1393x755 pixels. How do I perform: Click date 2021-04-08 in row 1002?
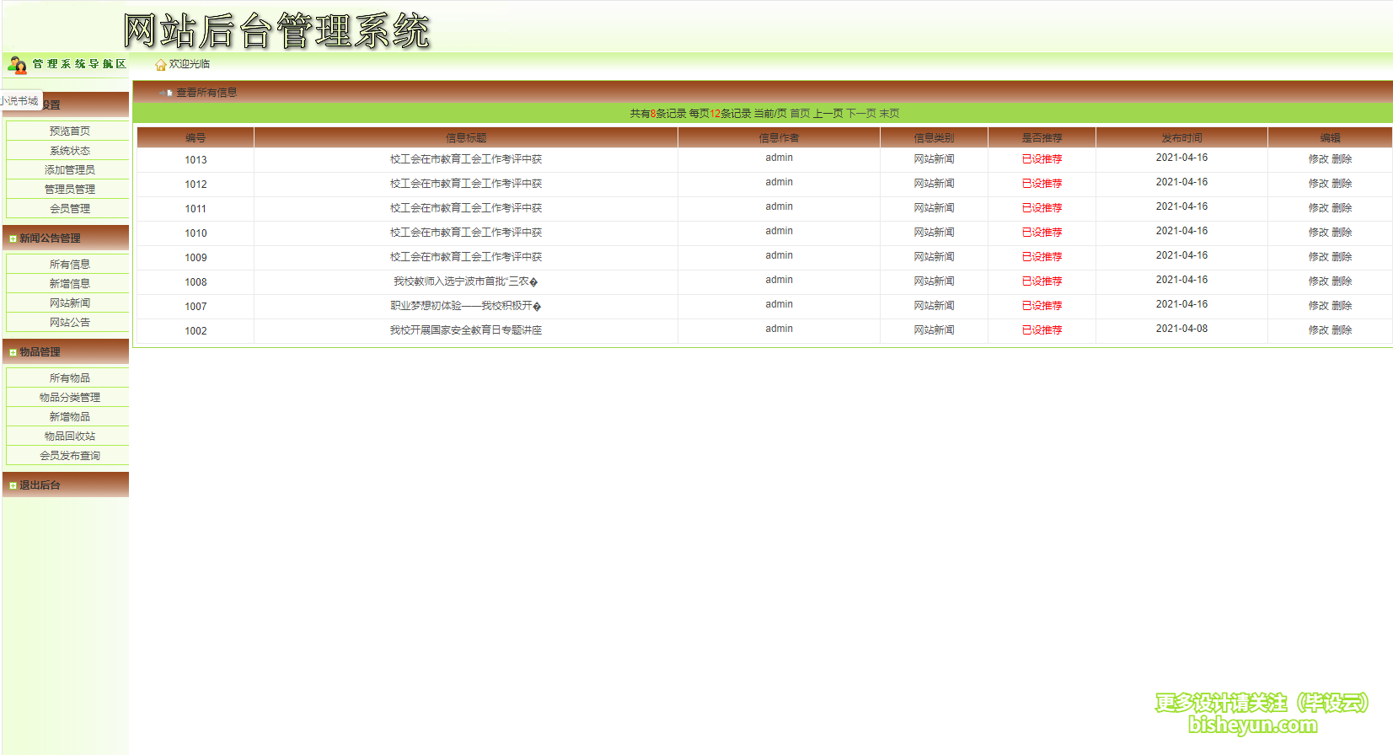1181,329
